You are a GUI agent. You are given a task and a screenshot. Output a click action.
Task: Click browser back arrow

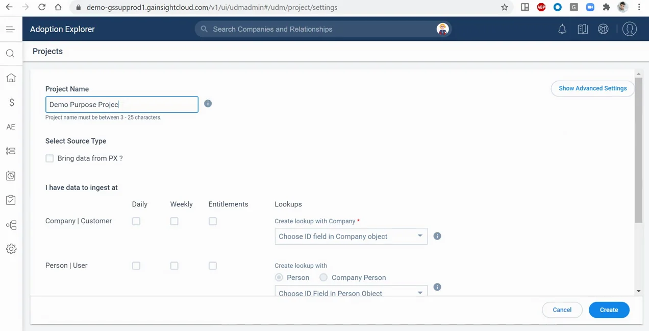(9, 7)
